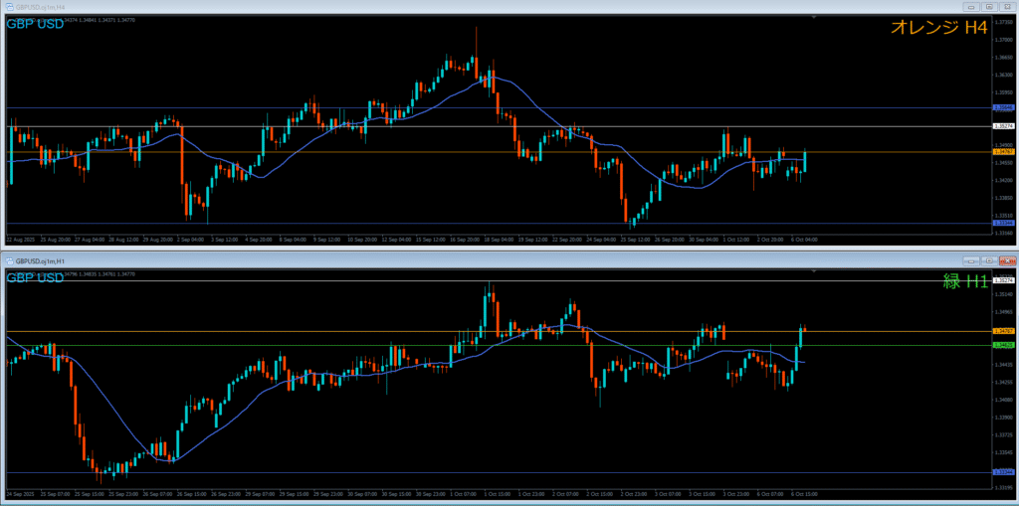
Task: Select the green "緑 H1" text label
Action: click(x=964, y=281)
